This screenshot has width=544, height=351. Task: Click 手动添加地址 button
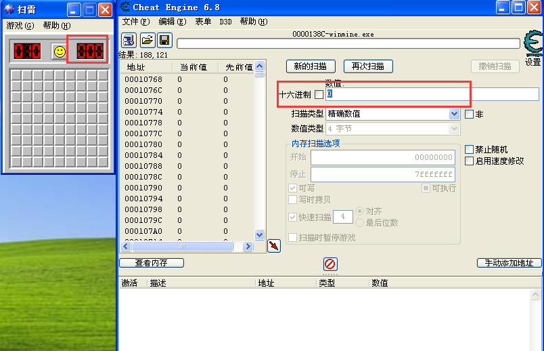[x=509, y=263]
